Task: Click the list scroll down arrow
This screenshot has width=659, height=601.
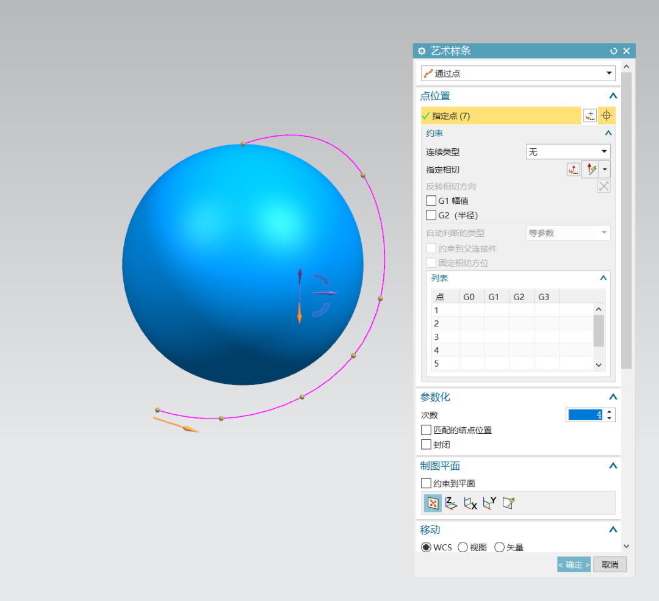Action: [599, 365]
